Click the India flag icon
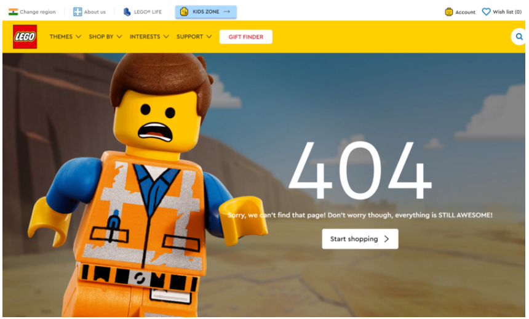The height and width of the screenshot is (319, 529). tap(13, 12)
